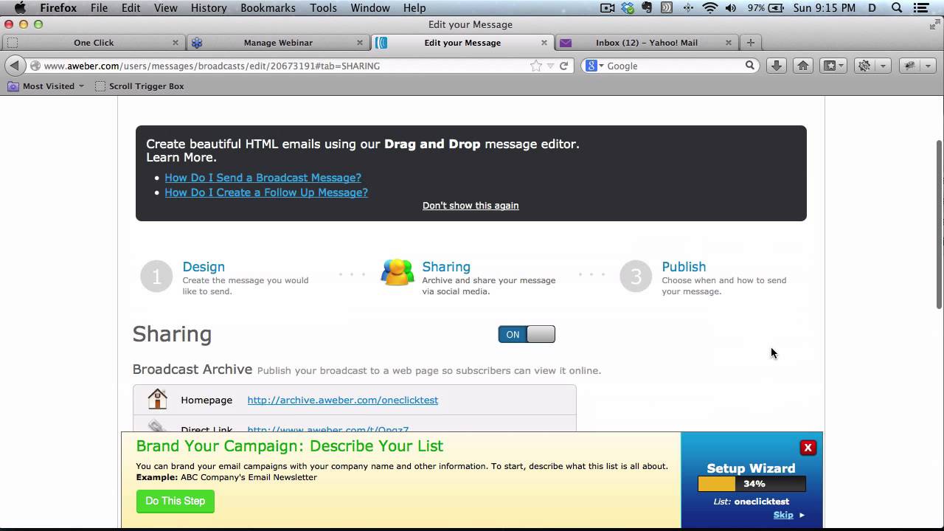The image size is (944, 531).
Task: Open the Wi-Fi status menu
Action: [x=709, y=8]
